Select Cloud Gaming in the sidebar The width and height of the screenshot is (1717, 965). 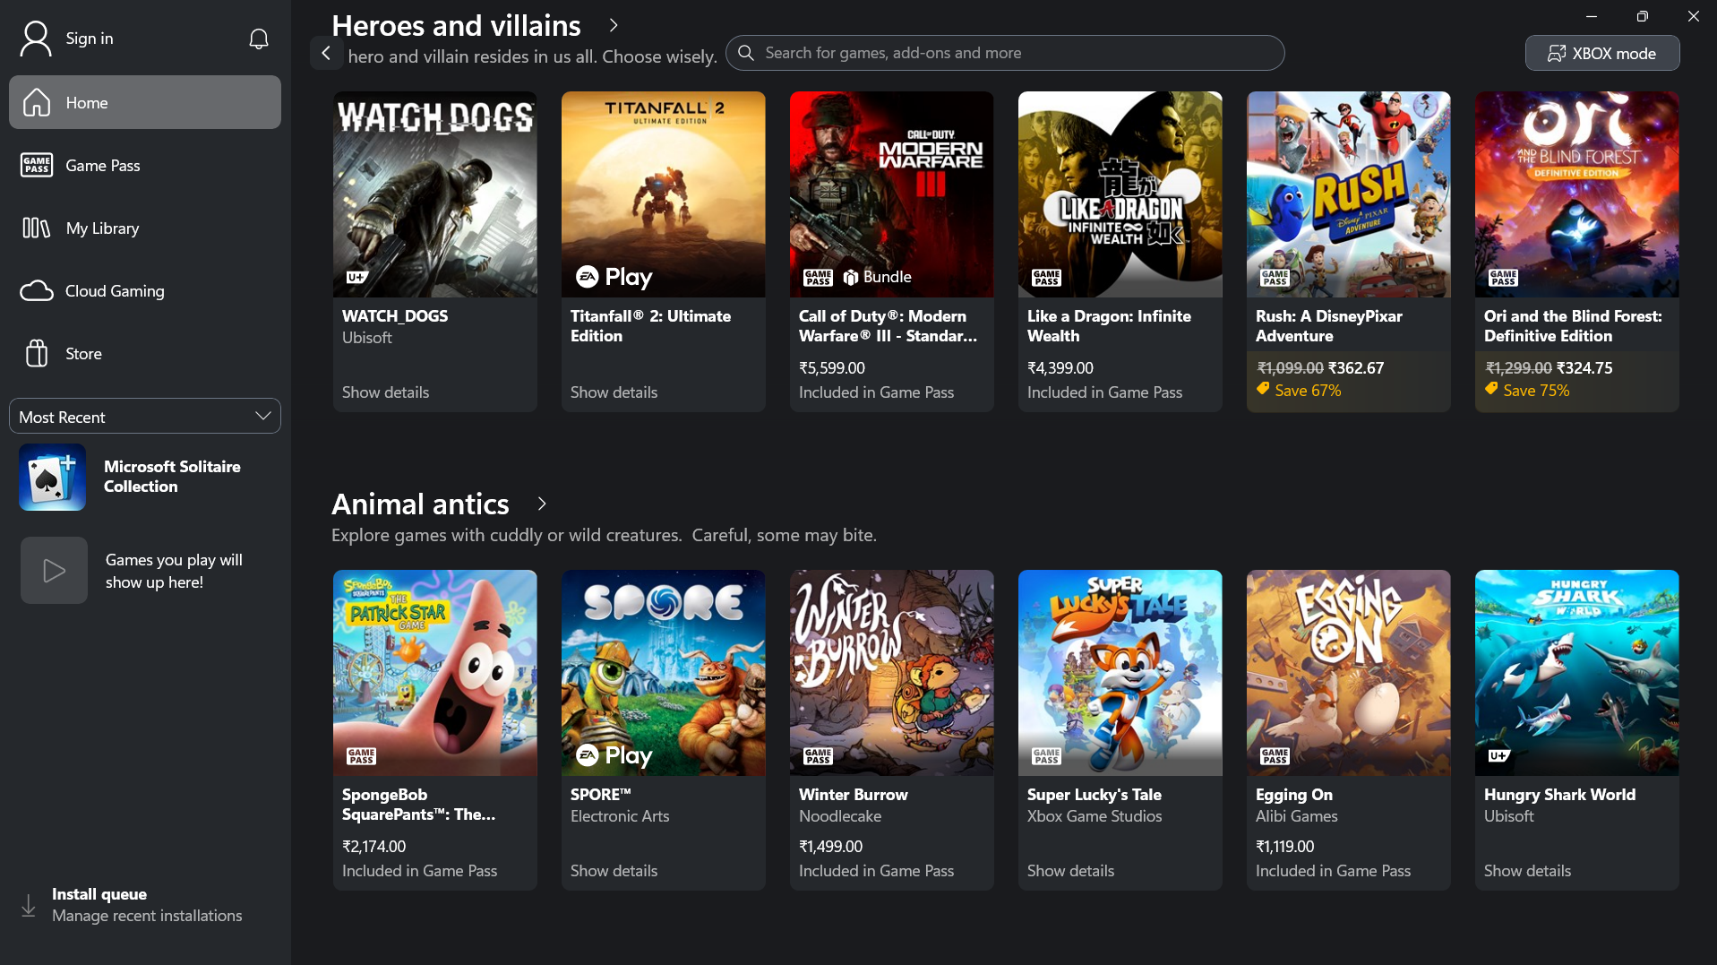tap(145, 290)
